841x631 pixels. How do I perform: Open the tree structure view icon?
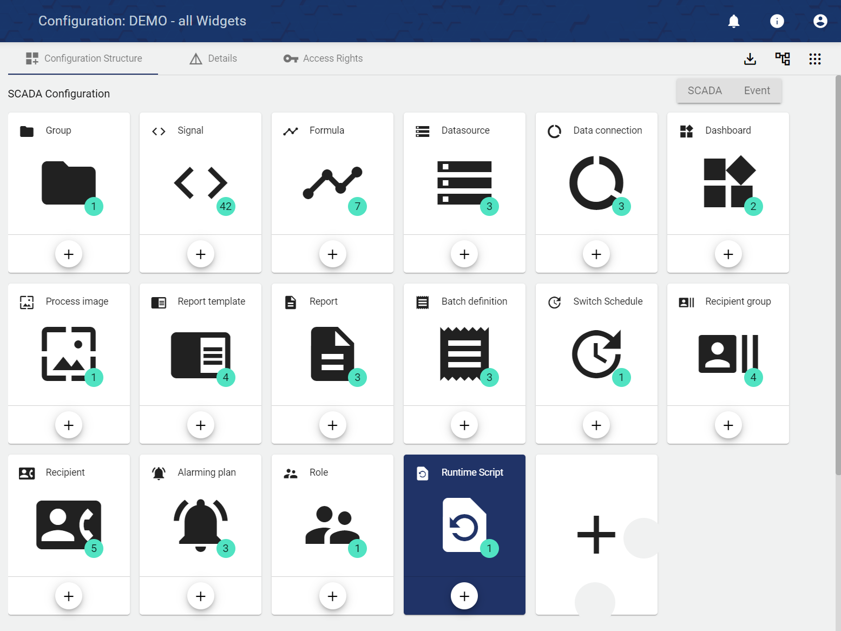[782, 58]
